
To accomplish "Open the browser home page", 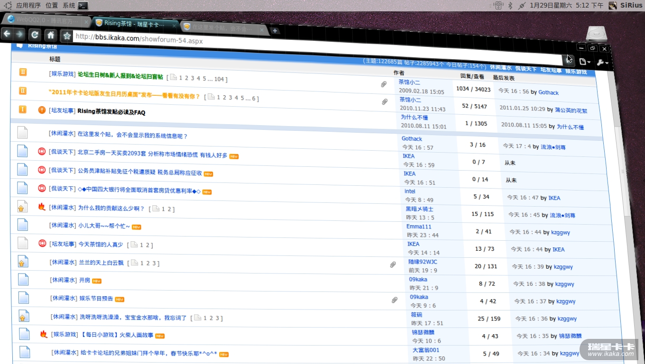I will pyautogui.click(x=50, y=36).
